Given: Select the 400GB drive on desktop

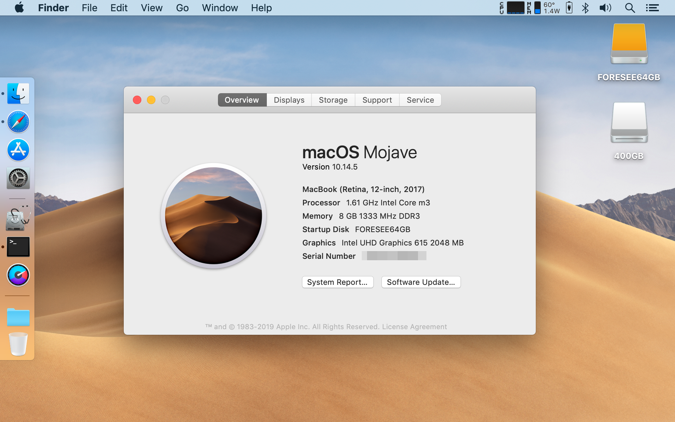Looking at the screenshot, I should (x=629, y=132).
